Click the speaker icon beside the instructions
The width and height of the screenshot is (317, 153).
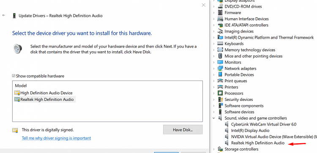tap(18, 49)
